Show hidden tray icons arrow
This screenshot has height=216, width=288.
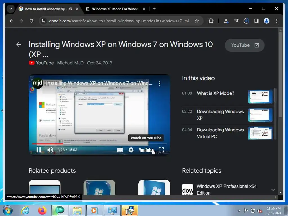tap(239, 211)
